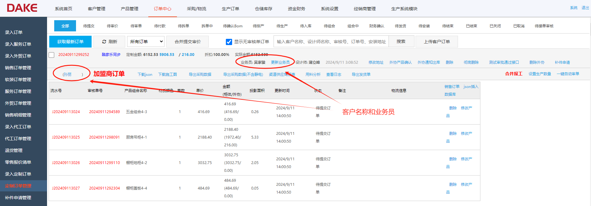The width and height of the screenshot is (591, 206).
Task: Focus the customer name search field
Action: (x=331, y=42)
